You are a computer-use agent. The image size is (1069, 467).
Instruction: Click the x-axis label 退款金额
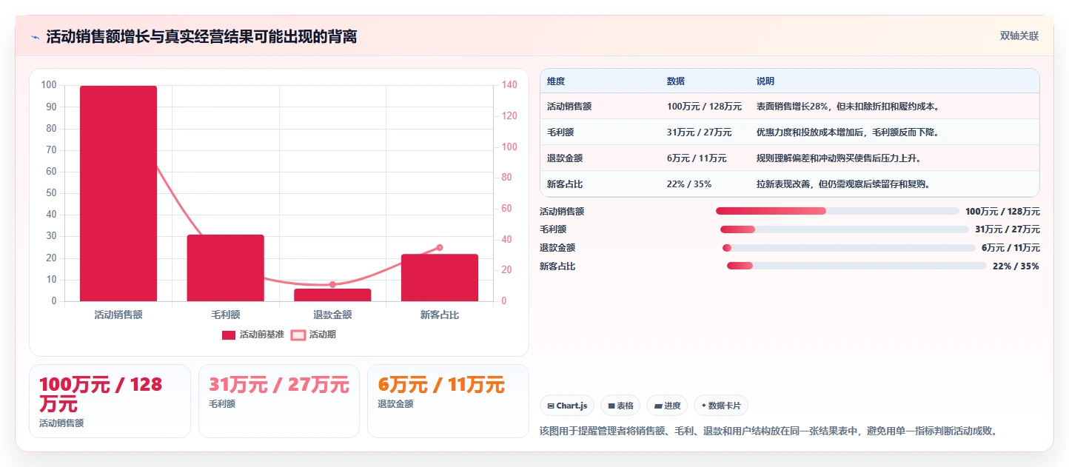tap(332, 315)
